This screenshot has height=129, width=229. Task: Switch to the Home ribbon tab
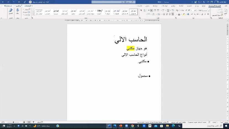[x=215, y=6]
